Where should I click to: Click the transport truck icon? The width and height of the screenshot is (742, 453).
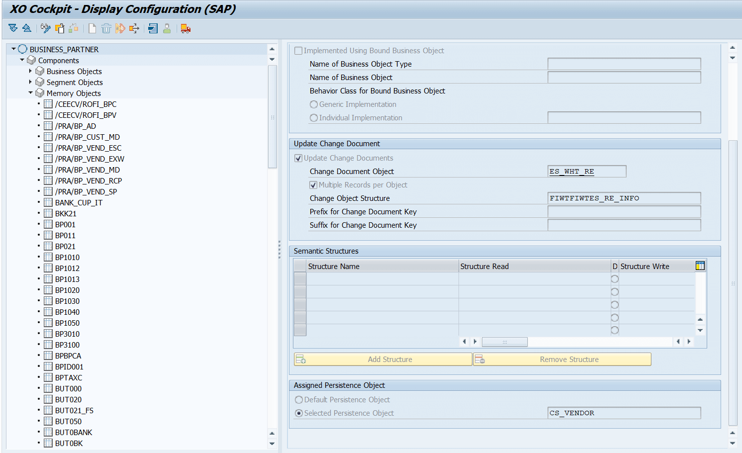click(185, 28)
